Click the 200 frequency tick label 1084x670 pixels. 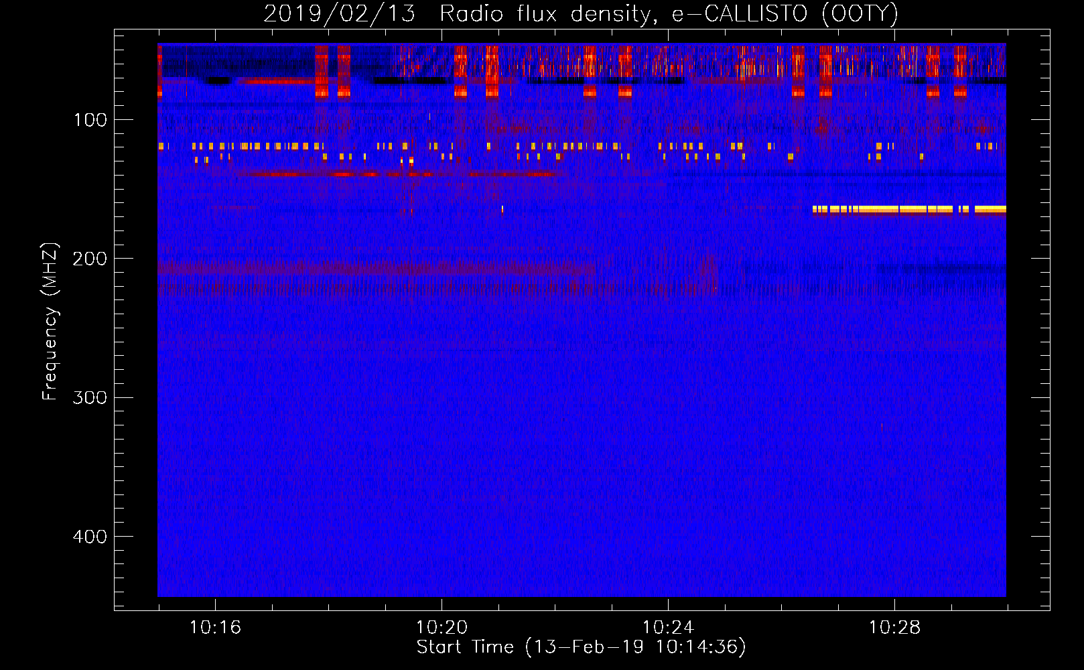tap(90, 259)
